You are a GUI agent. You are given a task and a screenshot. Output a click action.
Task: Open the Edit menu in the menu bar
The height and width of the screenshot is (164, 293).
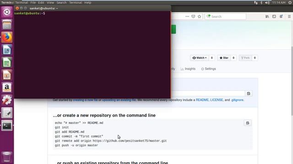(x=41, y=3)
